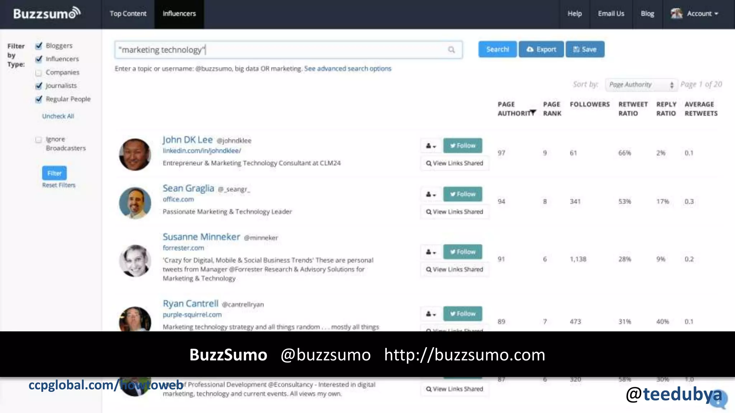Viewport: 735px width, 413px height.
Task: Click the Page 1 of 20 text
Action: (701, 85)
